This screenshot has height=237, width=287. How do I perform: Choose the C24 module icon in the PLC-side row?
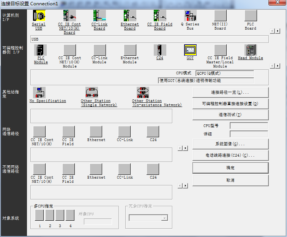point(160,50)
